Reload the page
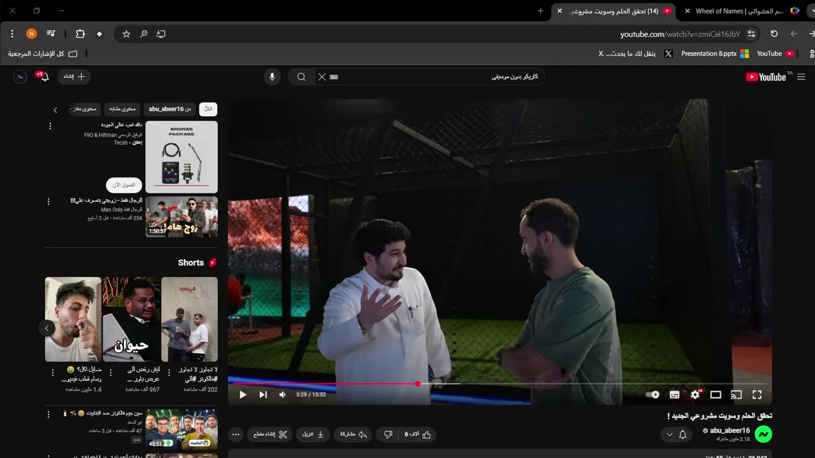815x458 pixels. [x=774, y=34]
